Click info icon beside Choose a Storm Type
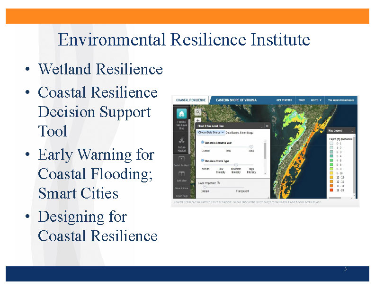375x290 pixels. (202, 161)
